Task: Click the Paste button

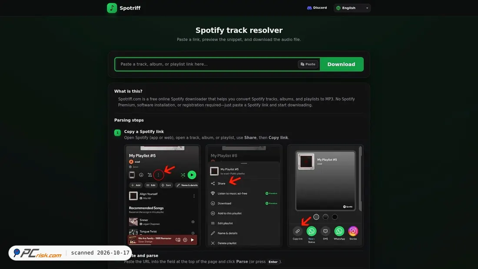Action: [x=308, y=64]
